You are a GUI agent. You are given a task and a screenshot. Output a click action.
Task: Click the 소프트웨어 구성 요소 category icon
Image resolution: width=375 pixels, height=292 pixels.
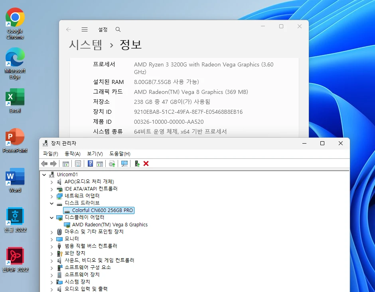click(59, 268)
